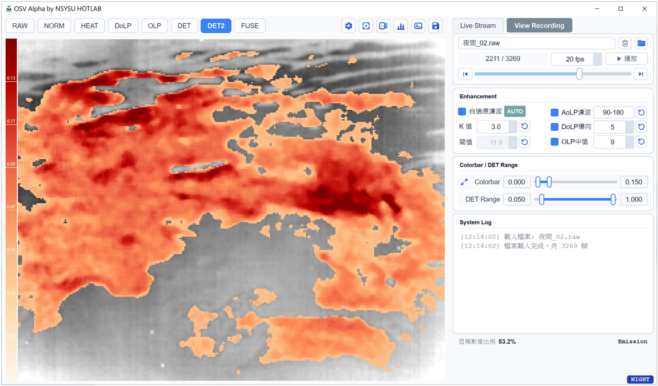Click the Colorbar minimum 0.000 field
Screen dimensions: 658x386
pos(517,182)
